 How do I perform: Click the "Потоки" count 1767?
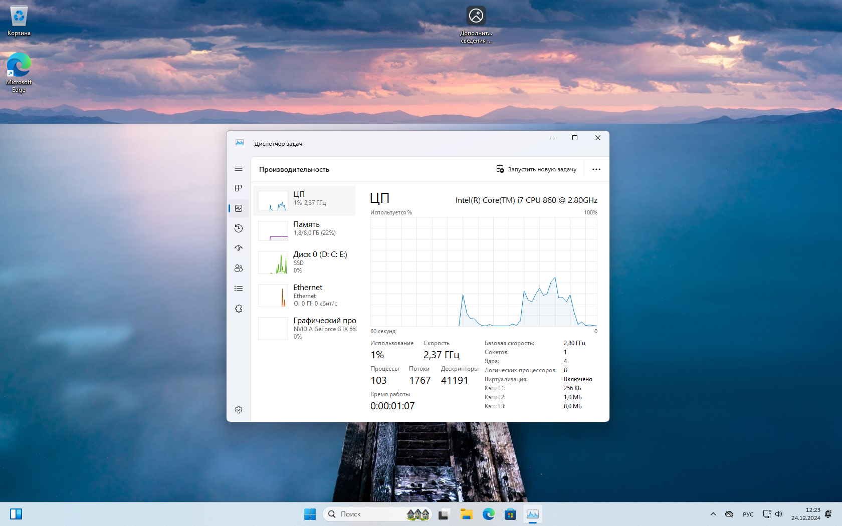pos(420,381)
